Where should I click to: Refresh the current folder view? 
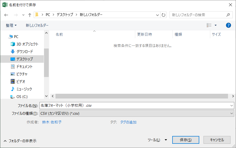[x=164, y=15]
